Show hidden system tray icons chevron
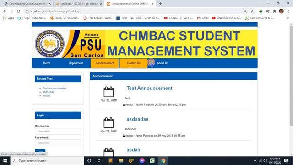Screen dimensions: 293x165 [x=255, y=161]
